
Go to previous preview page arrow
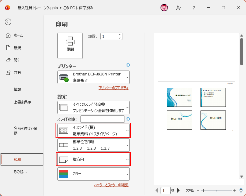[x=157, y=190]
